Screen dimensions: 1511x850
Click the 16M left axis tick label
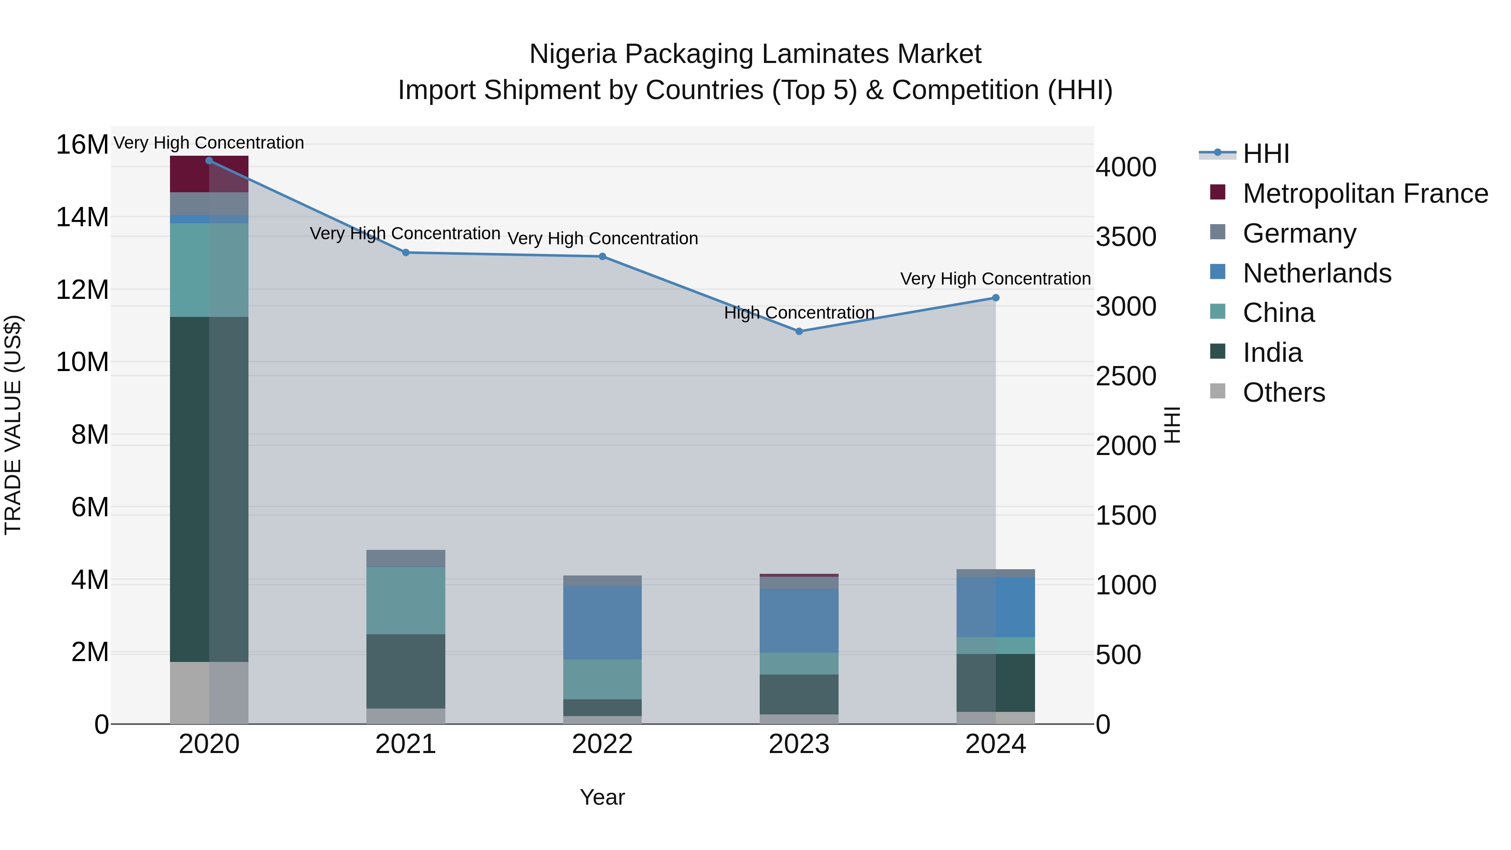tap(82, 145)
